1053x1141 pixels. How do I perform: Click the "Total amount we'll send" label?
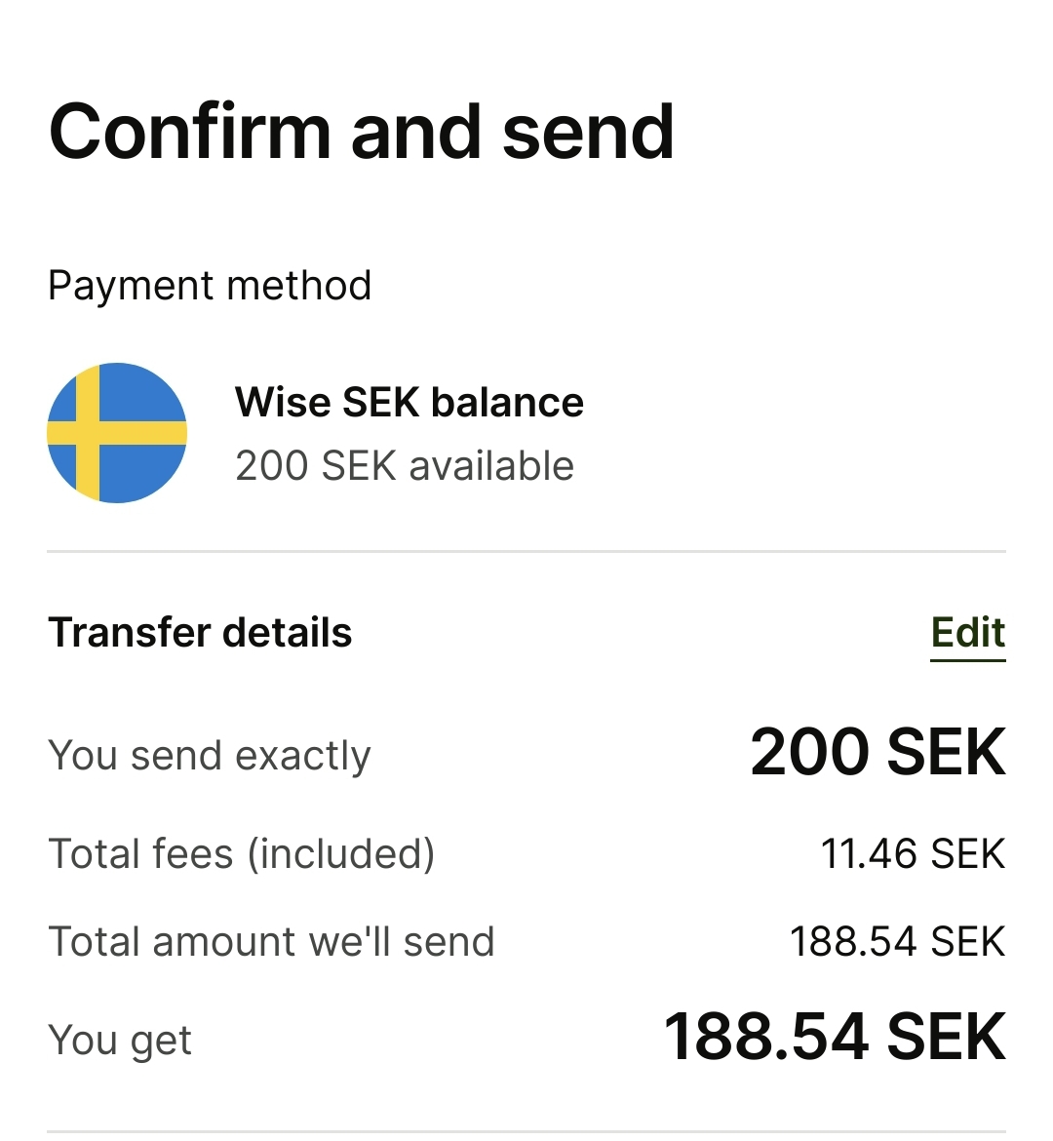[271, 942]
